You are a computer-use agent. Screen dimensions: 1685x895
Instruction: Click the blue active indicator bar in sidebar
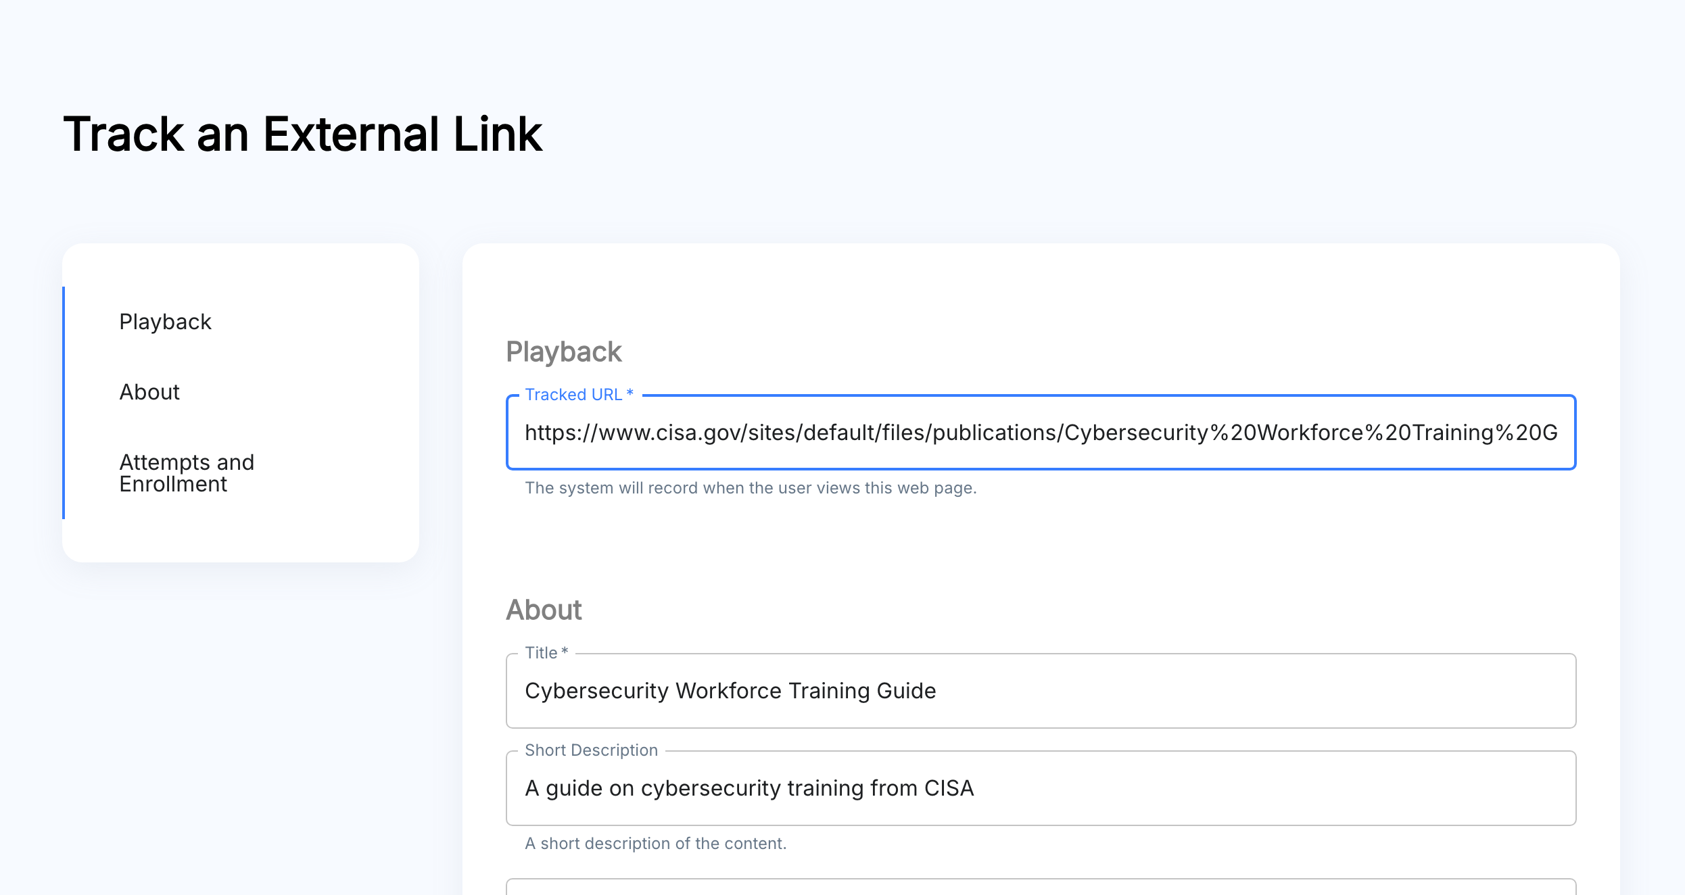point(64,403)
